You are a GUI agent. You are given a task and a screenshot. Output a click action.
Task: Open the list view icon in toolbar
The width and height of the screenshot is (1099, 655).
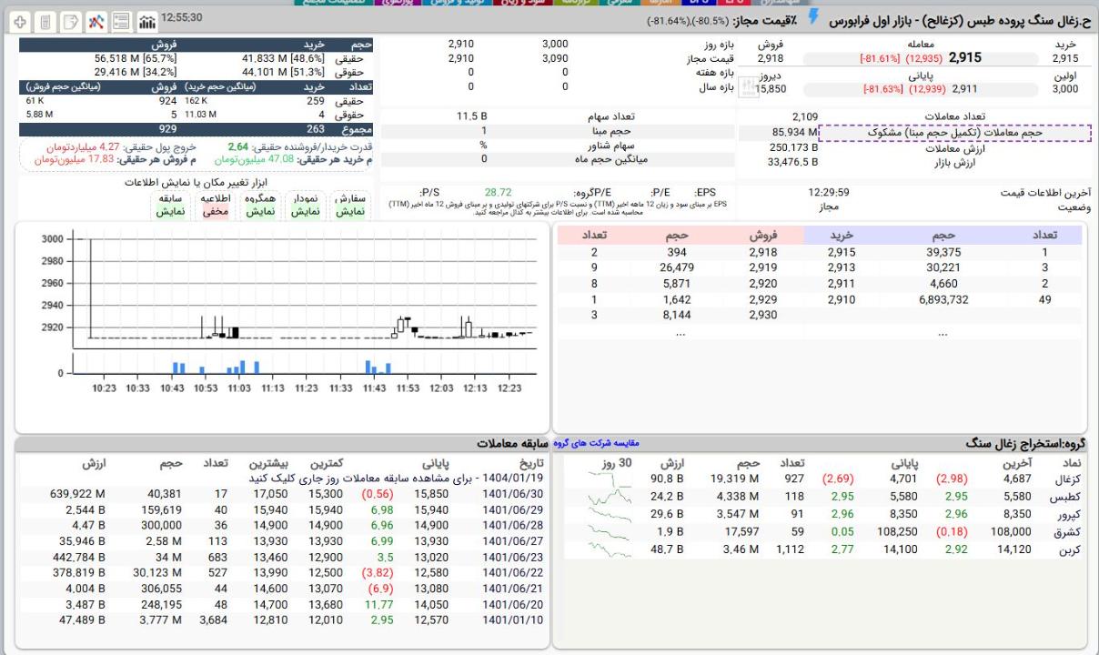click(x=120, y=19)
